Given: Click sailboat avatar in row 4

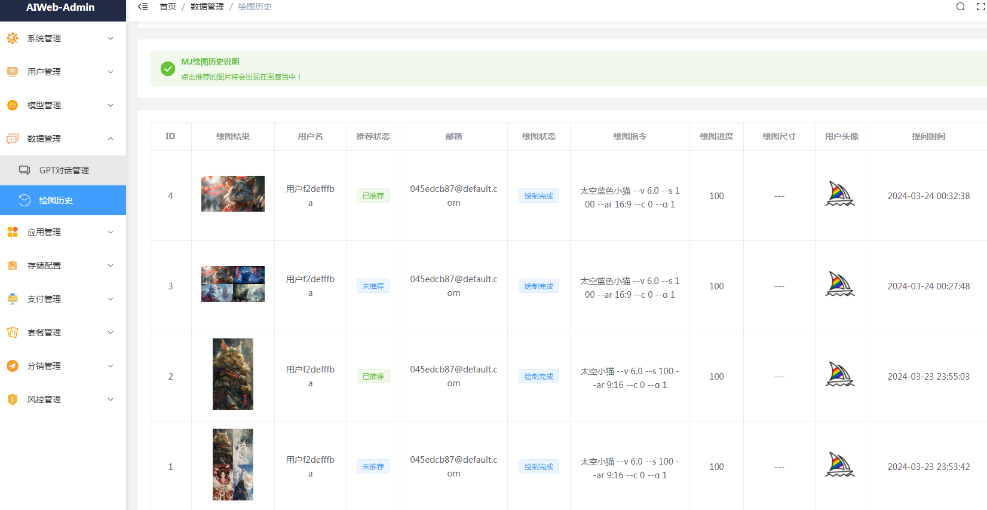Looking at the screenshot, I should [840, 194].
